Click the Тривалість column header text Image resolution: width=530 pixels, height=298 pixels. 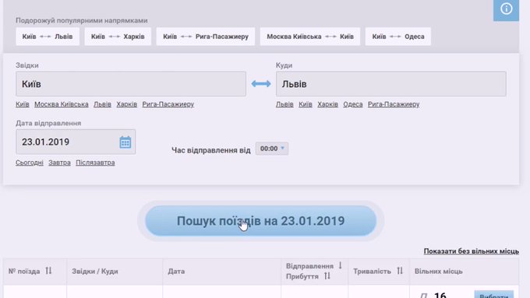[372, 272]
